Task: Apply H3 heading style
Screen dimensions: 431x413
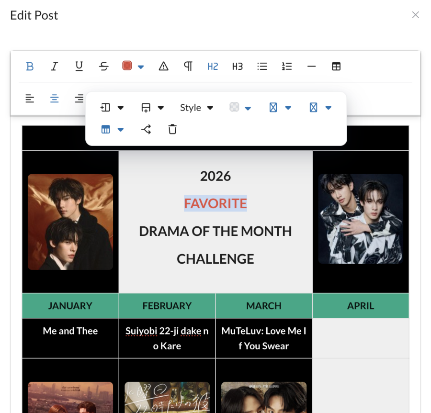Action: pyautogui.click(x=238, y=67)
